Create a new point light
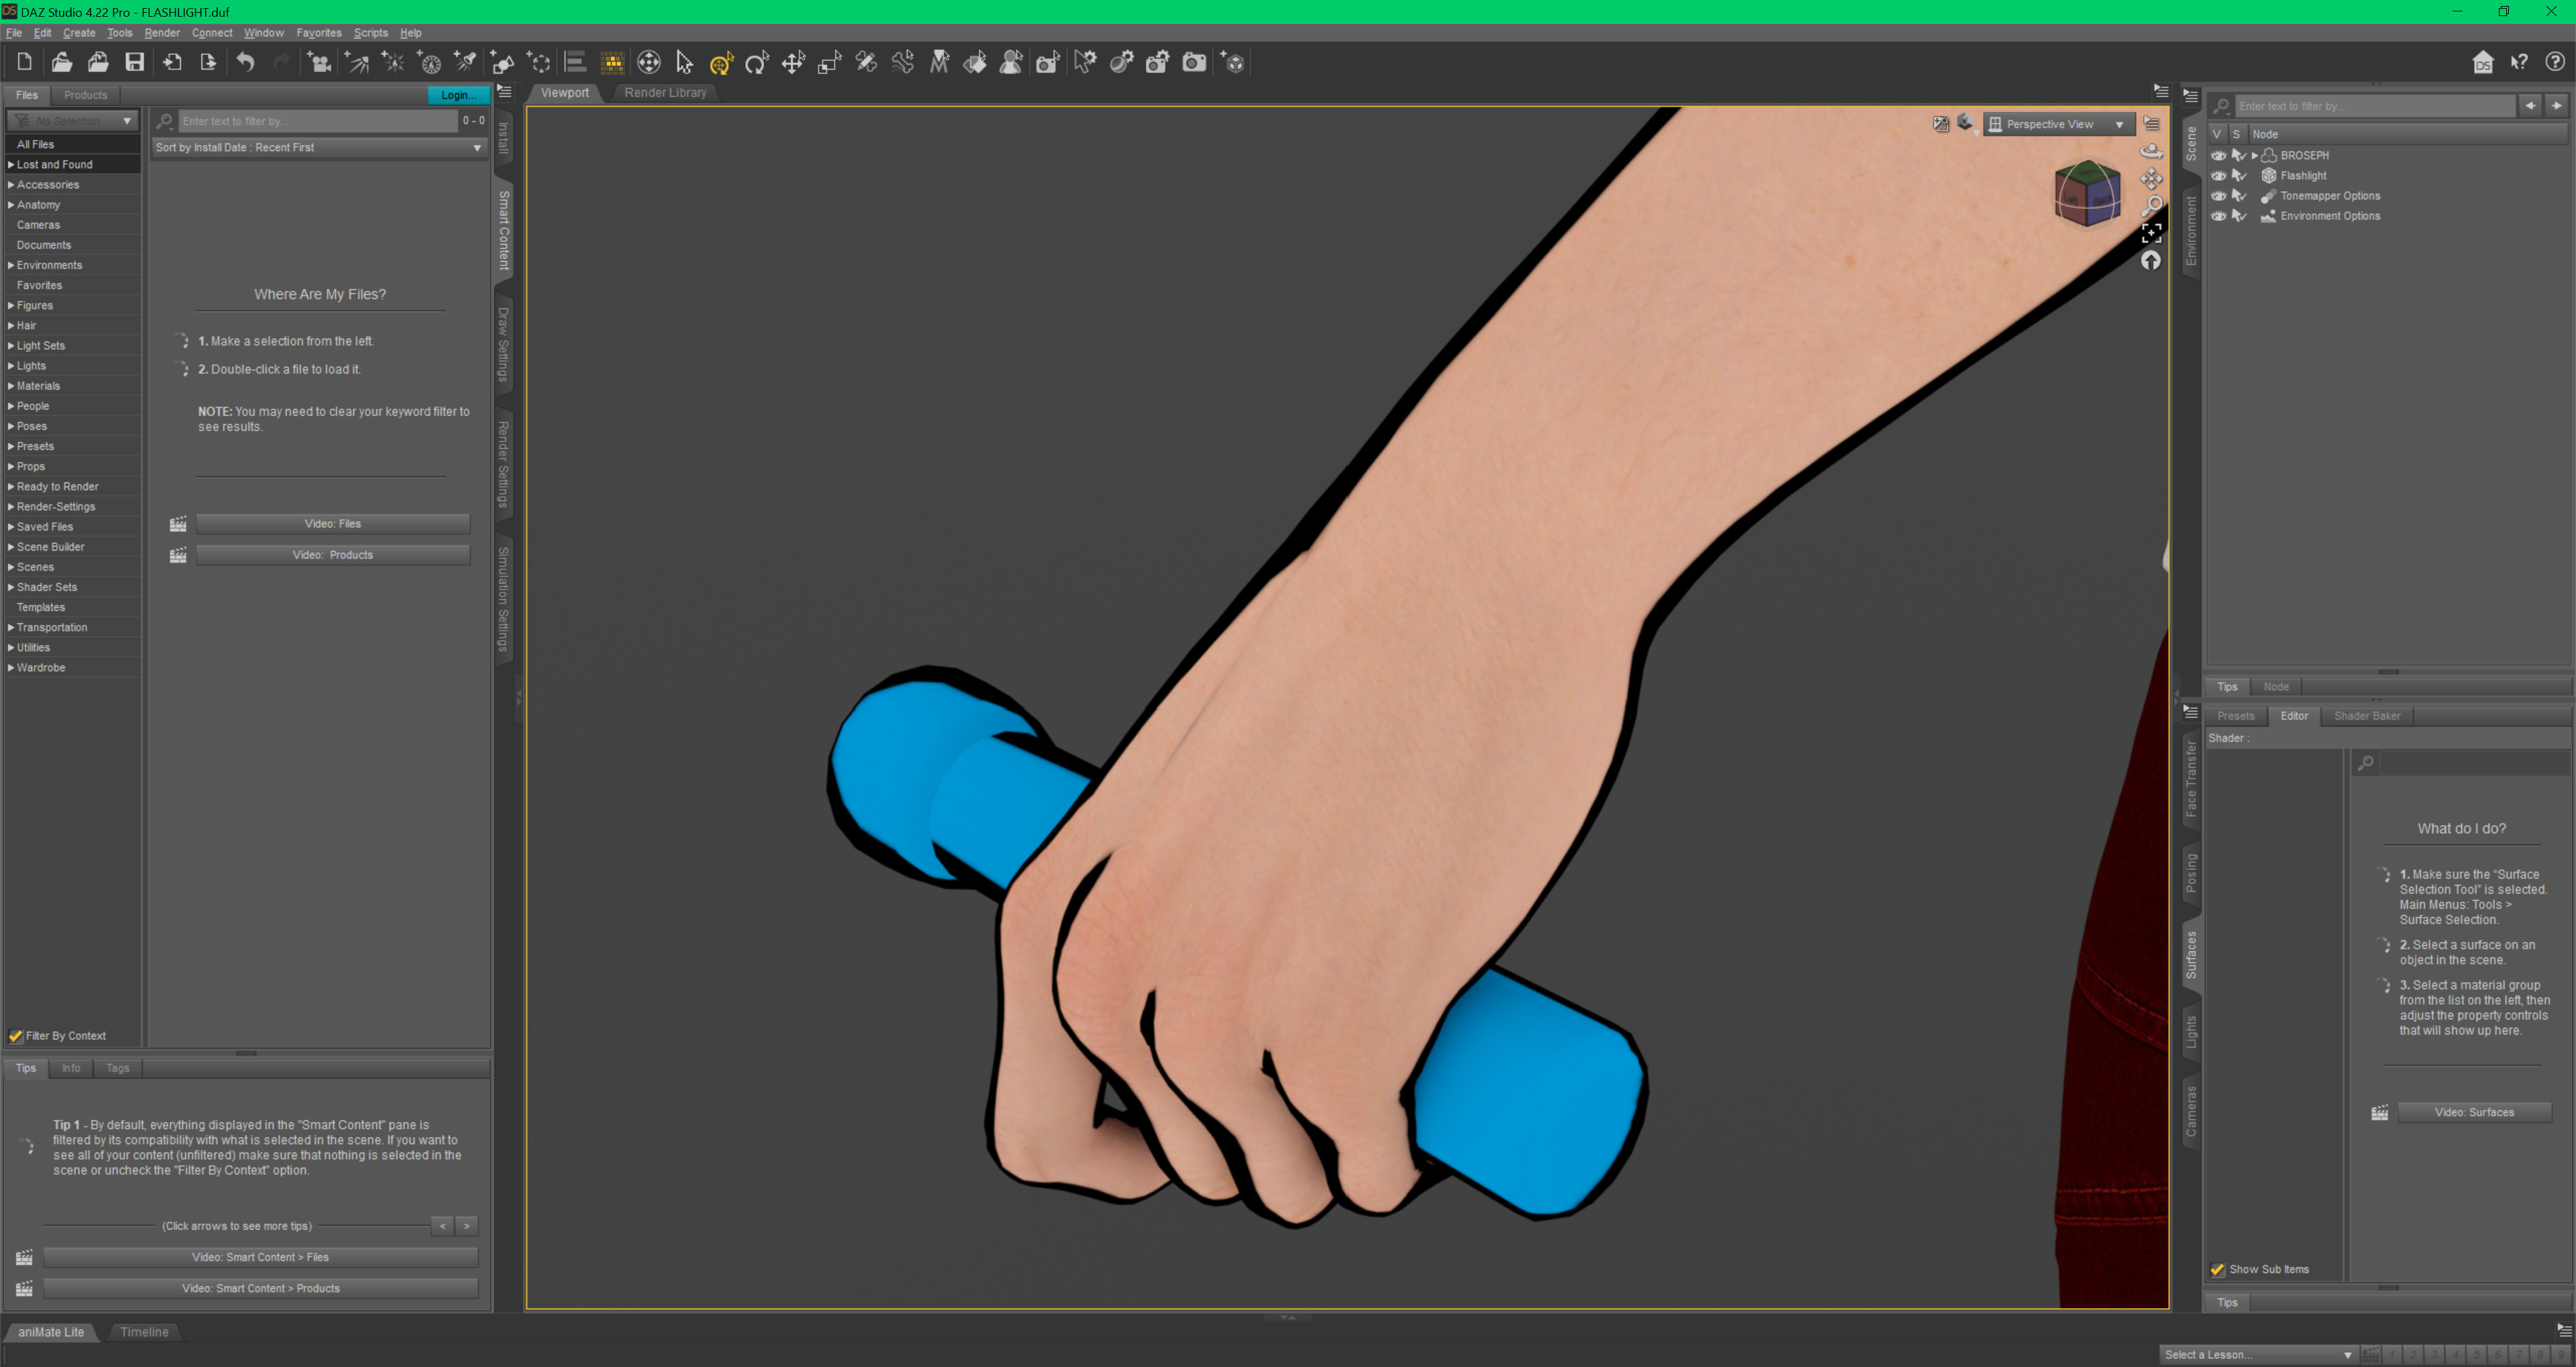Image resolution: width=2576 pixels, height=1367 pixels. [393, 62]
